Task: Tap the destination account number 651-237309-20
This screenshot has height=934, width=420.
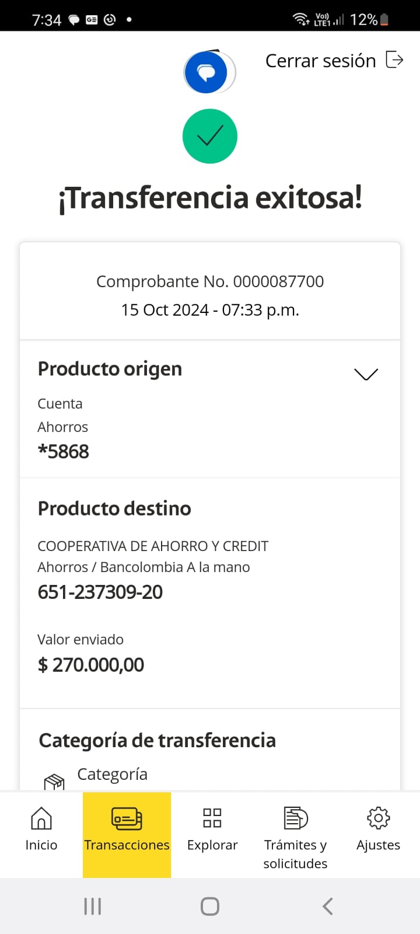Action: tap(100, 593)
